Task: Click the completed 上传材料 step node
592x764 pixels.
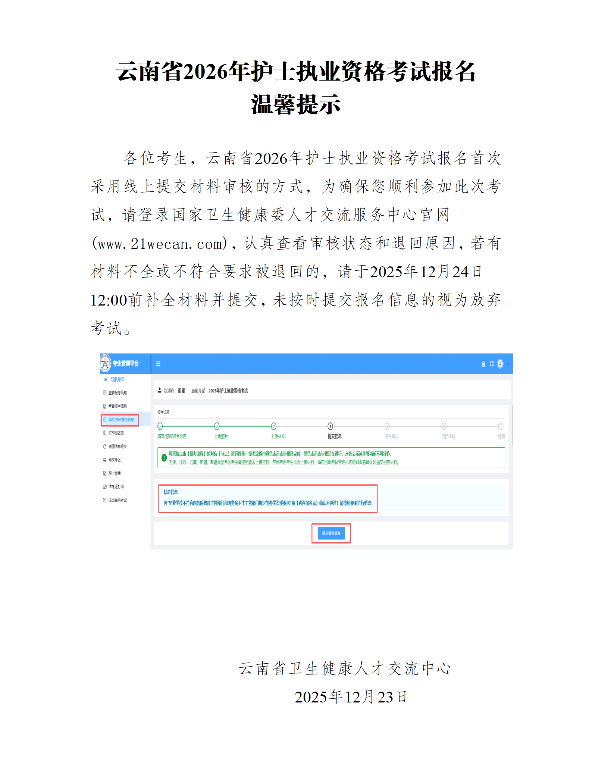Action: point(273,426)
